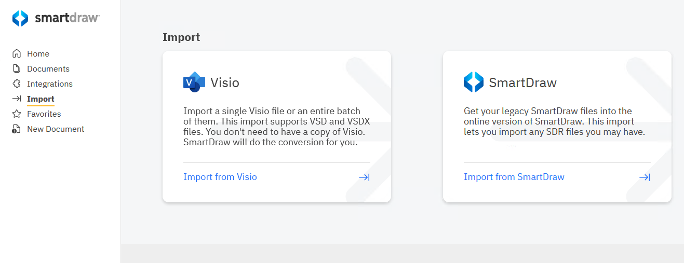Viewport: 684px width, 263px height.
Task: Go to the Documents section
Action: pos(48,69)
